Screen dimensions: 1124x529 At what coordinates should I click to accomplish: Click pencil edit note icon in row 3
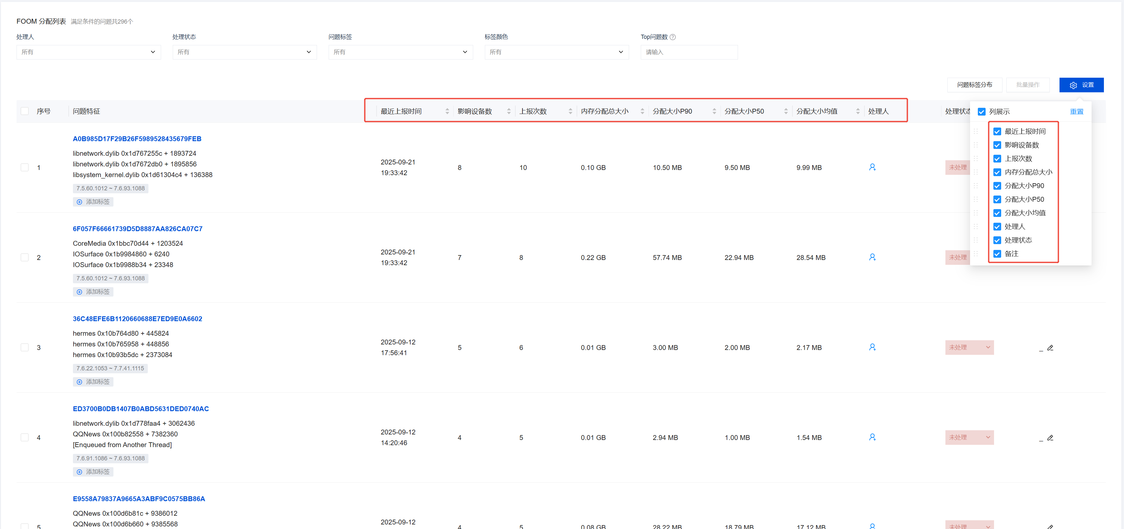(1050, 348)
